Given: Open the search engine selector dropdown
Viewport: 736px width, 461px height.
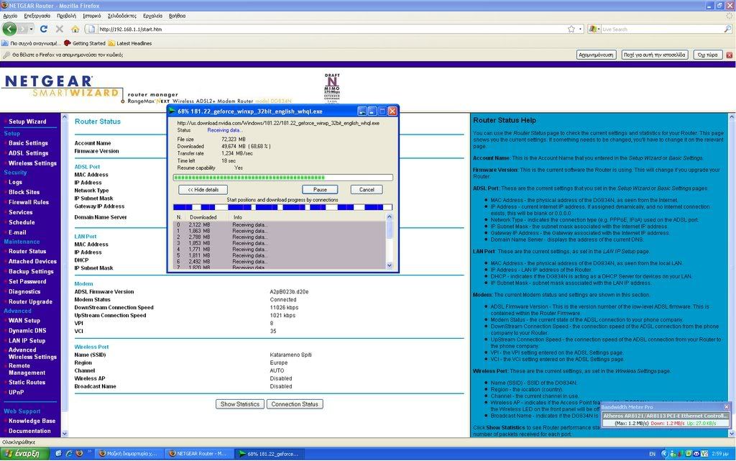Looking at the screenshot, I should click(594, 29).
